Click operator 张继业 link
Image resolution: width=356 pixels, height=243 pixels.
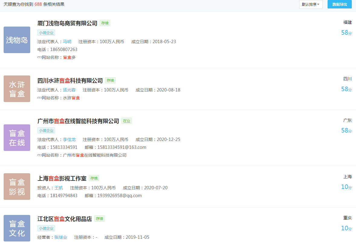60,237
